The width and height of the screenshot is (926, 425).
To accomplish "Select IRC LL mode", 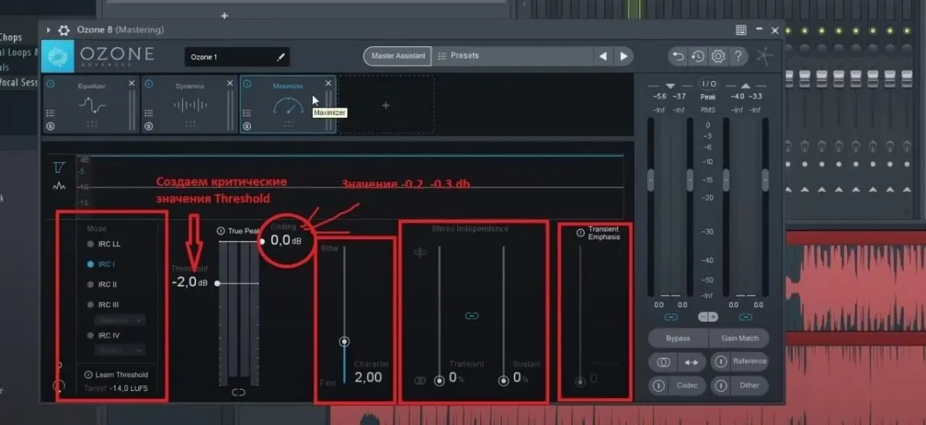I will [104, 244].
